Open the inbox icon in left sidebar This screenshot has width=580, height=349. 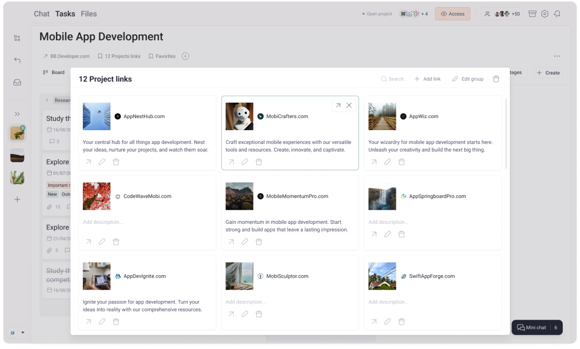[17, 83]
